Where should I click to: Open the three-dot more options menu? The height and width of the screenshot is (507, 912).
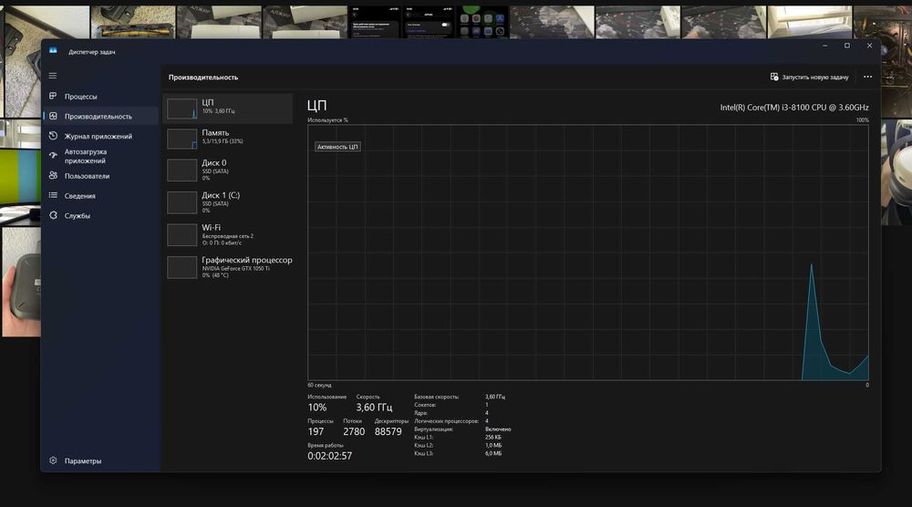click(x=867, y=78)
